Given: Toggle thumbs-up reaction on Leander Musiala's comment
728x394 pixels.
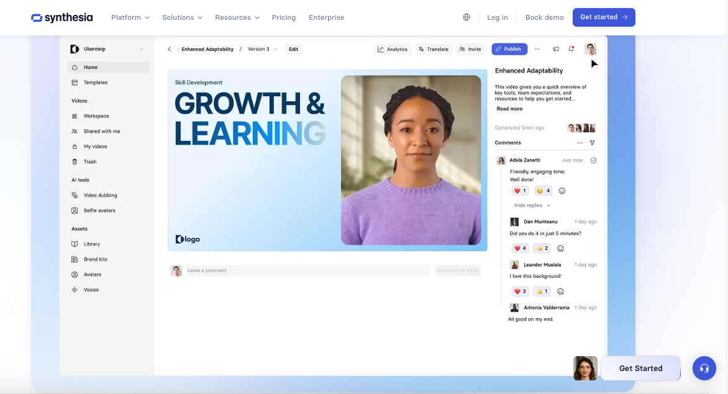Looking at the screenshot, I should click(x=542, y=291).
